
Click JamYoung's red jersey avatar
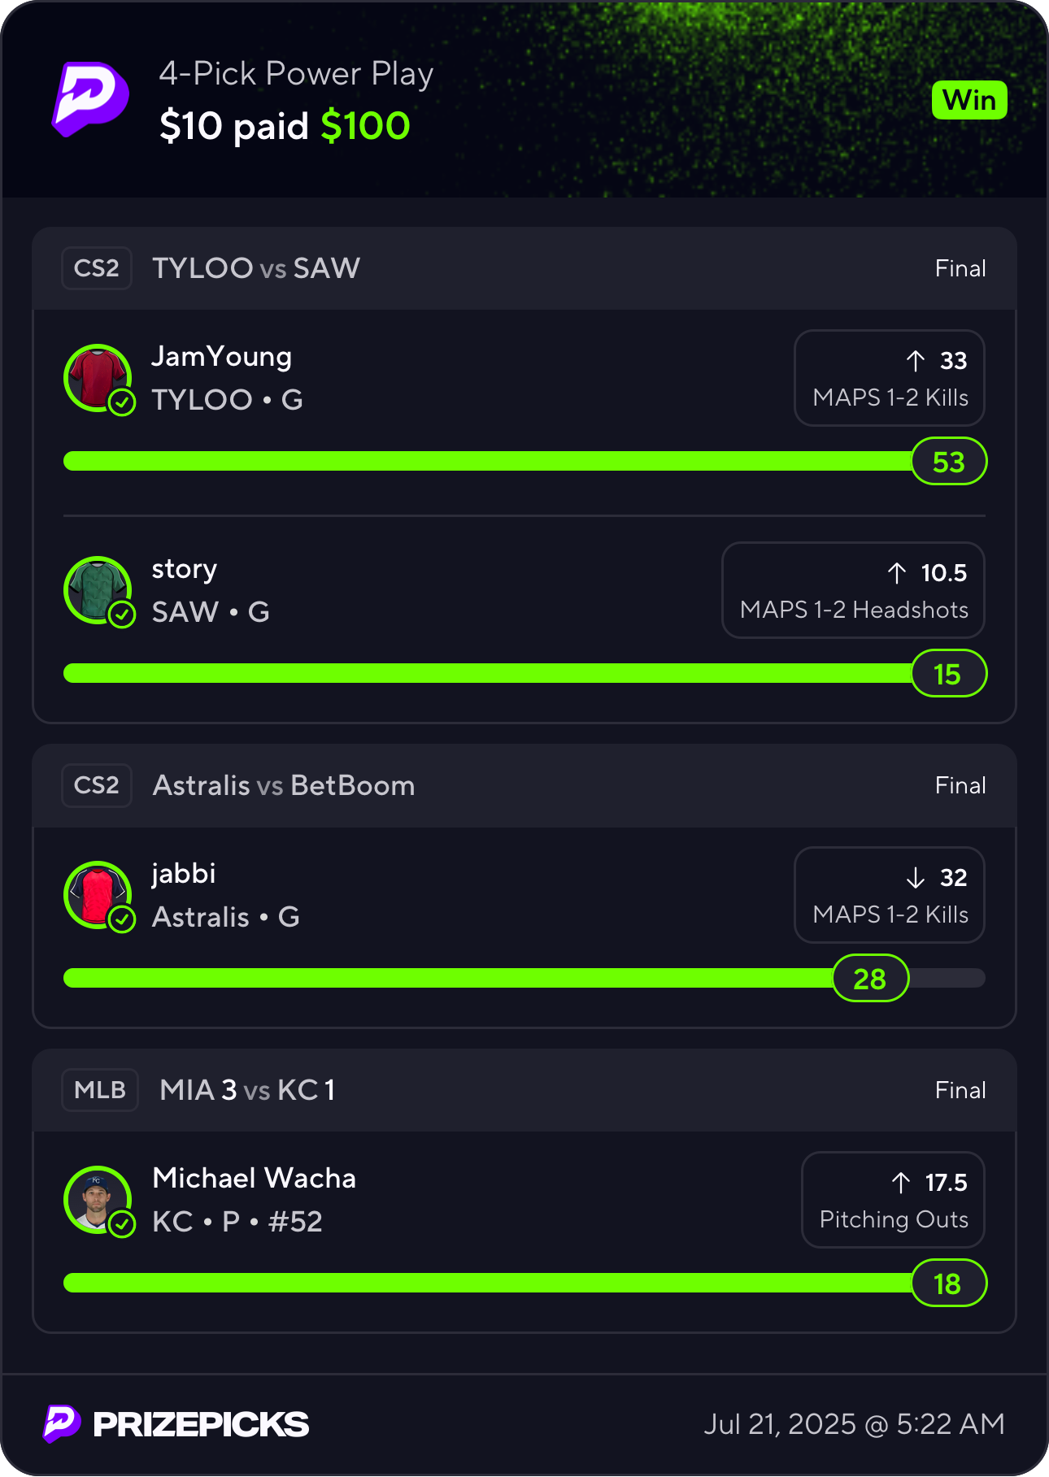[98, 378]
